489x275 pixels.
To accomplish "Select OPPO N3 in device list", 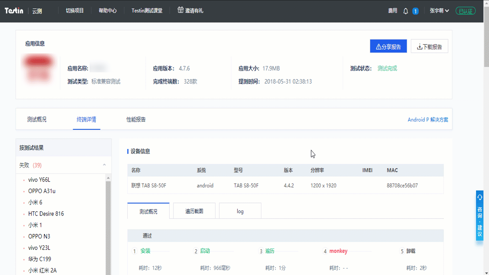I will coord(39,236).
